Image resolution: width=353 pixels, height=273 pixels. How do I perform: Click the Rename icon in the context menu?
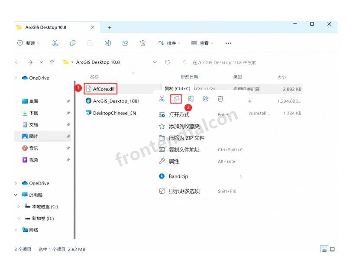pyautogui.click(x=191, y=99)
